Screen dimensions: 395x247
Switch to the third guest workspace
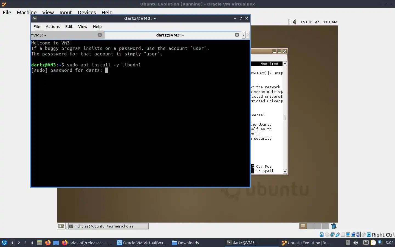tap(318, 226)
